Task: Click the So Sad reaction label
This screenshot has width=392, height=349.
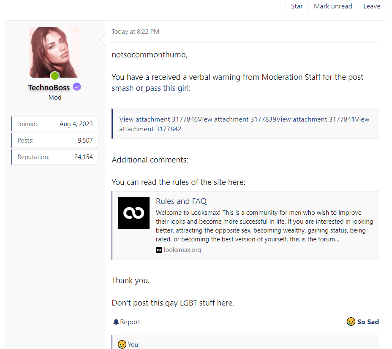Action: [x=367, y=322]
